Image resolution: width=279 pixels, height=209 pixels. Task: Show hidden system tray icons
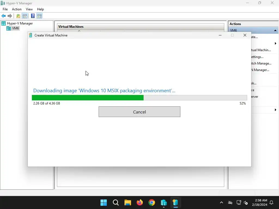pyautogui.click(x=222, y=202)
